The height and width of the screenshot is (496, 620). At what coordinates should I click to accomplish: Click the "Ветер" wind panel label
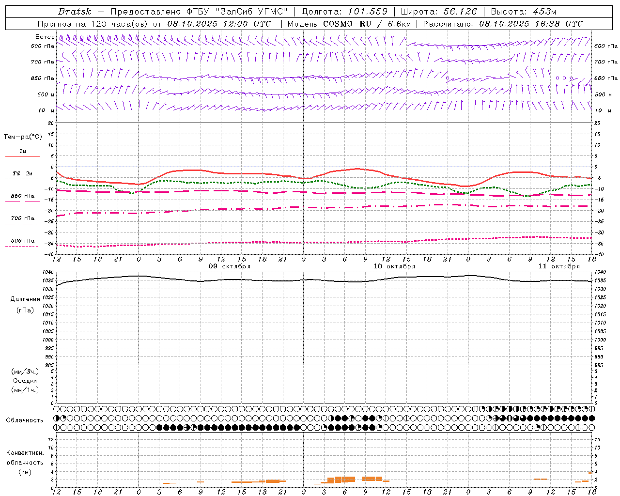[45, 37]
